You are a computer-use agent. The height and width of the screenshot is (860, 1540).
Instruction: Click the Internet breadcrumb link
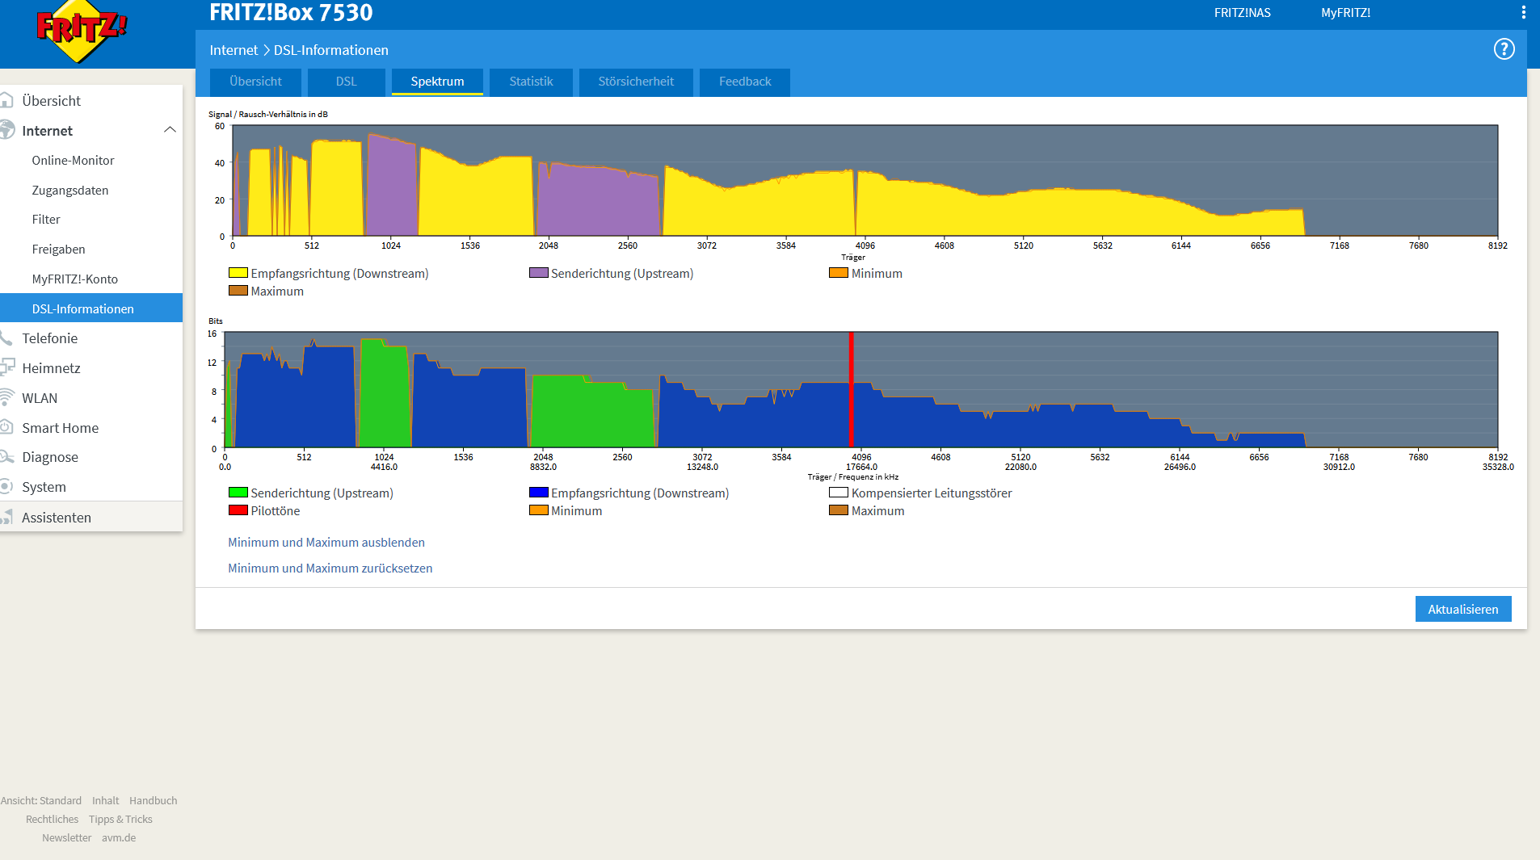[x=234, y=50]
